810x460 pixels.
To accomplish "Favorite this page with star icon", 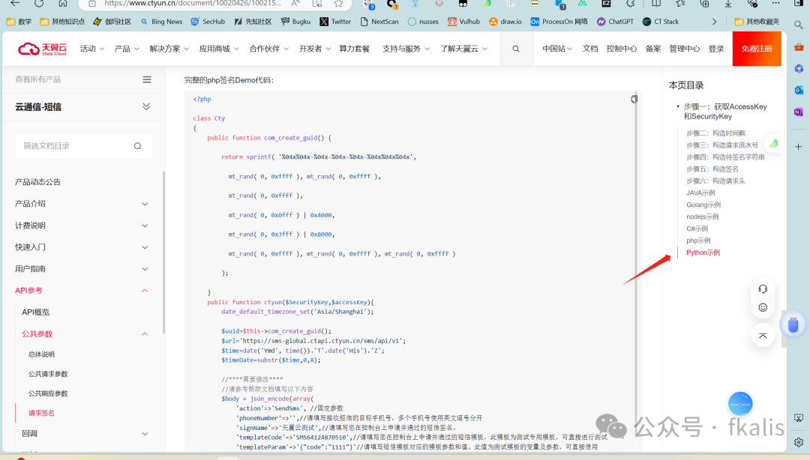I will click(338, 3).
